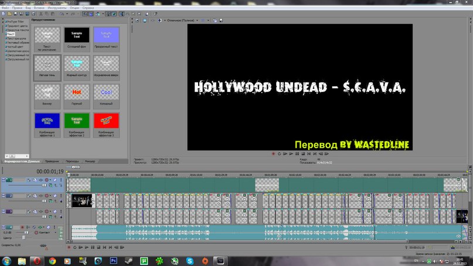The image size is (473, 266).
Task: Switch to the Переходы tab
Action: 72,161
